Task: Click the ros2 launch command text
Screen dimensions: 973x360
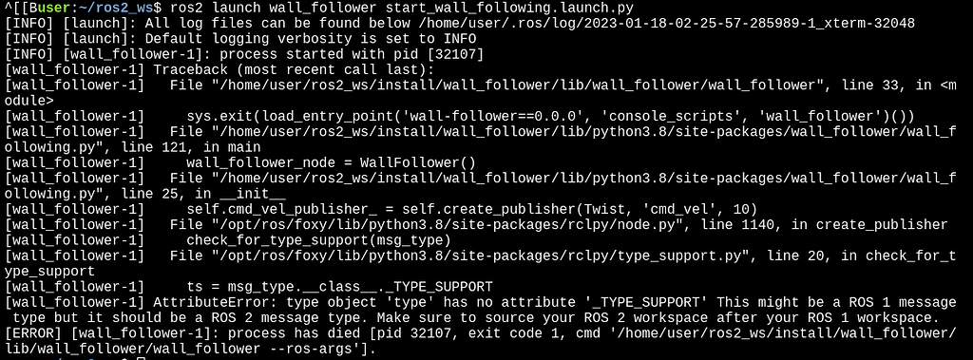Action: 400,9
